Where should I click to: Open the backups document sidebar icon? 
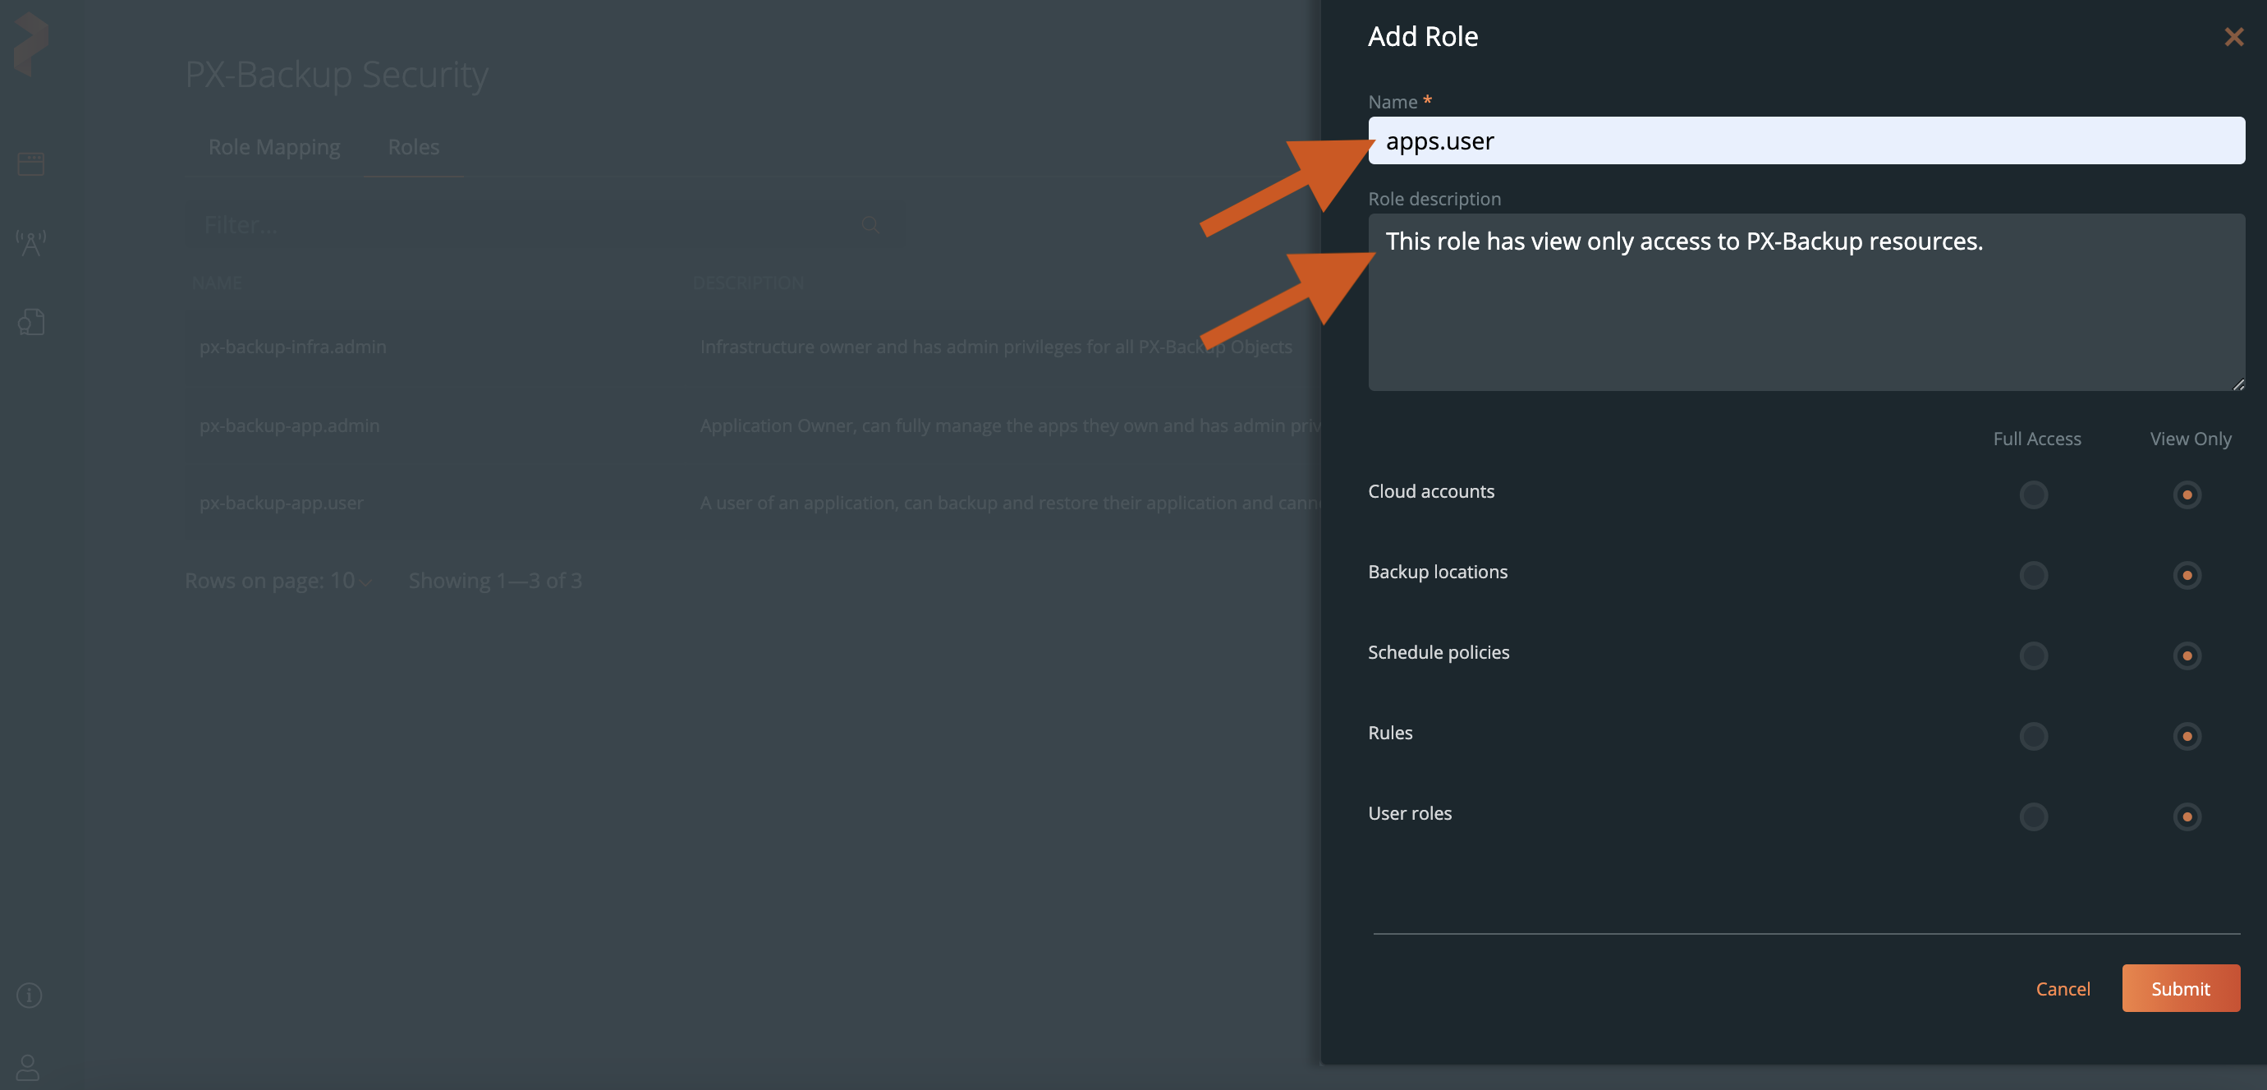coord(31,322)
